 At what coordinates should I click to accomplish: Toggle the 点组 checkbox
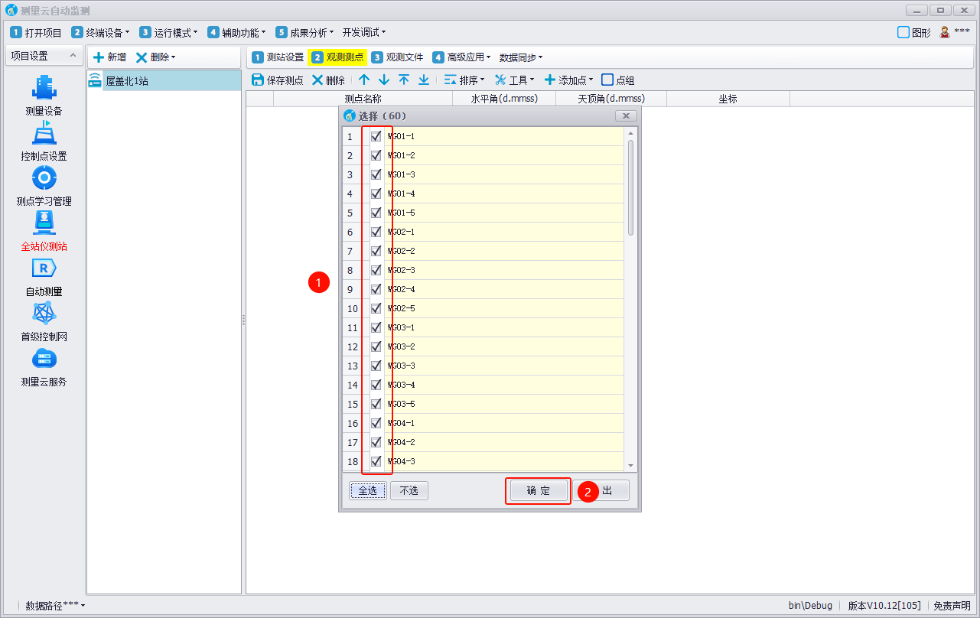click(607, 80)
